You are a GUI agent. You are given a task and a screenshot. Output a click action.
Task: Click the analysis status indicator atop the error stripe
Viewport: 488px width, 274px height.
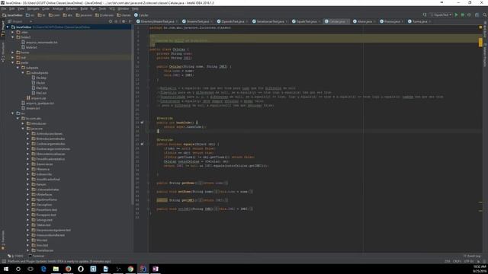click(x=480, y=27)
